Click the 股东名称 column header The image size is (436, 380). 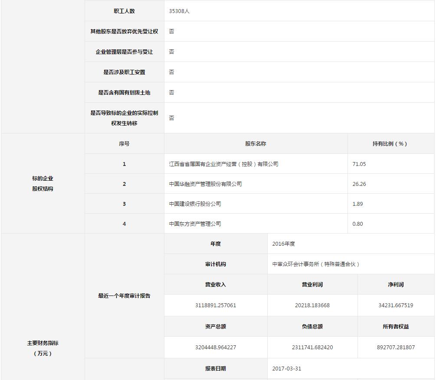tap(256, 144)
